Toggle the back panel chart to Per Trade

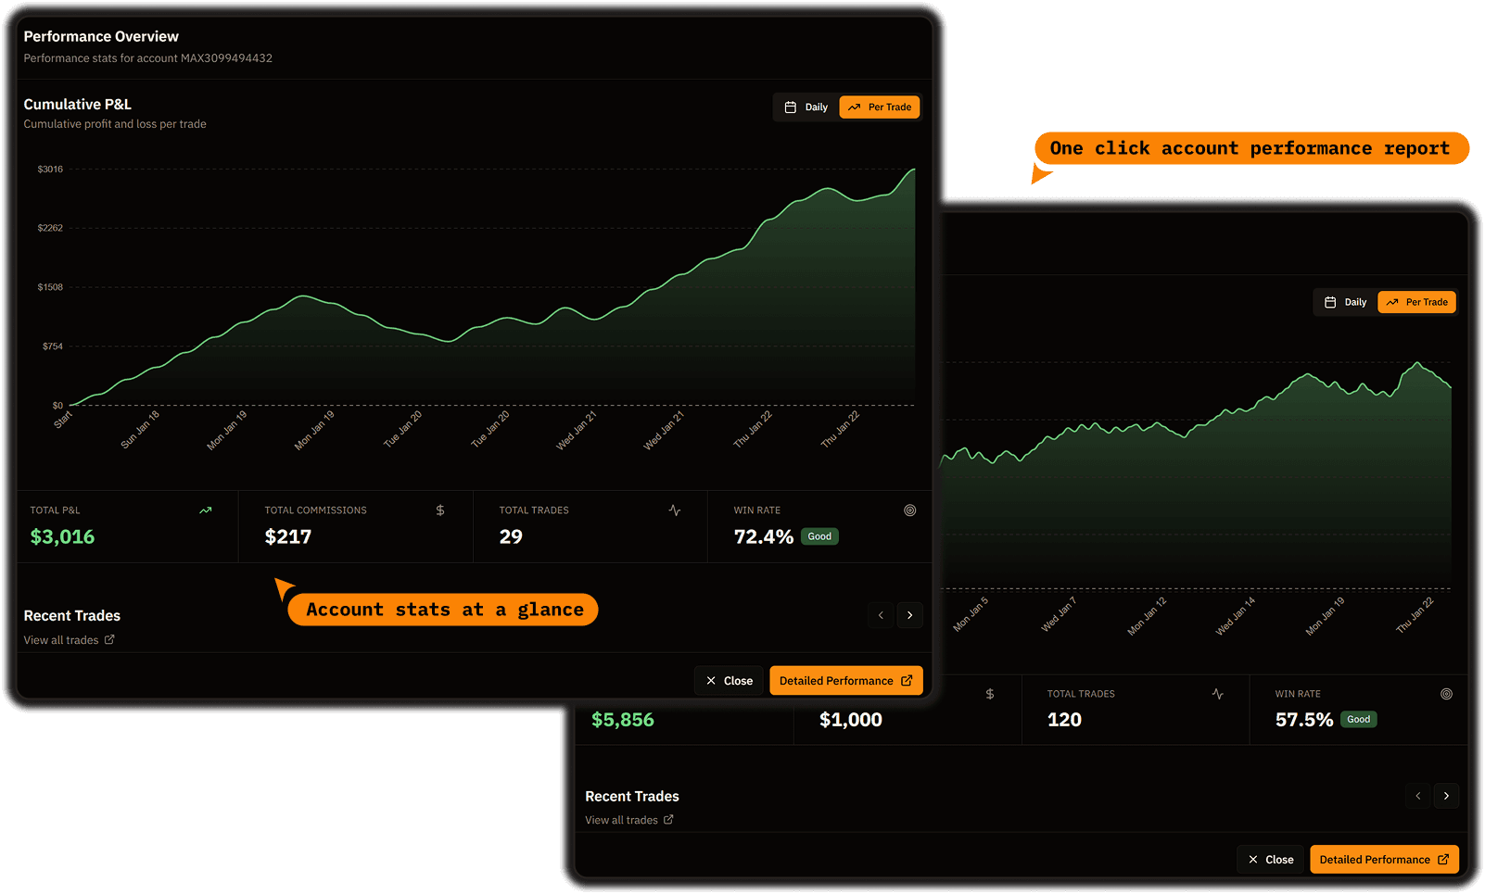[x=1416, y=302]
